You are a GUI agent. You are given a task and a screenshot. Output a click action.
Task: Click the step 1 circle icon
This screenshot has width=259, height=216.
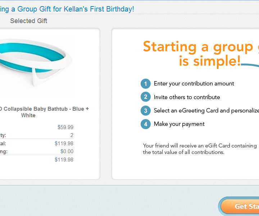tap(146, 84)
